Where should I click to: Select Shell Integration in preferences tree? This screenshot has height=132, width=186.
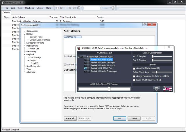click(x=34, y=66)
